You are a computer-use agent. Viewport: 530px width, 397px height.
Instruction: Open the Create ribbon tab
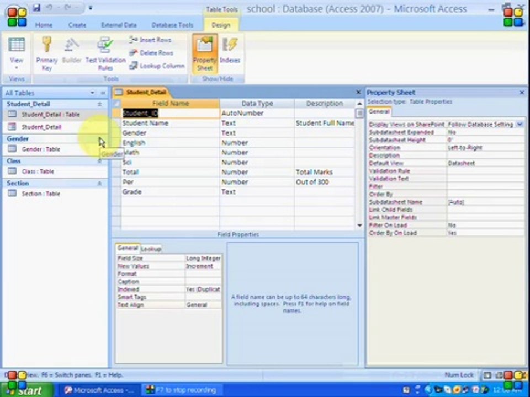77,25
